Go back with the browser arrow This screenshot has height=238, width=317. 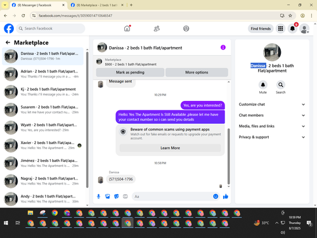(x=6, y=15)
